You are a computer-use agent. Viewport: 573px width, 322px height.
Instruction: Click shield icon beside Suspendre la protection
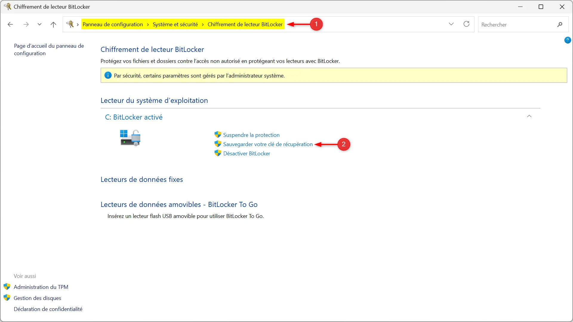(218, 135)
